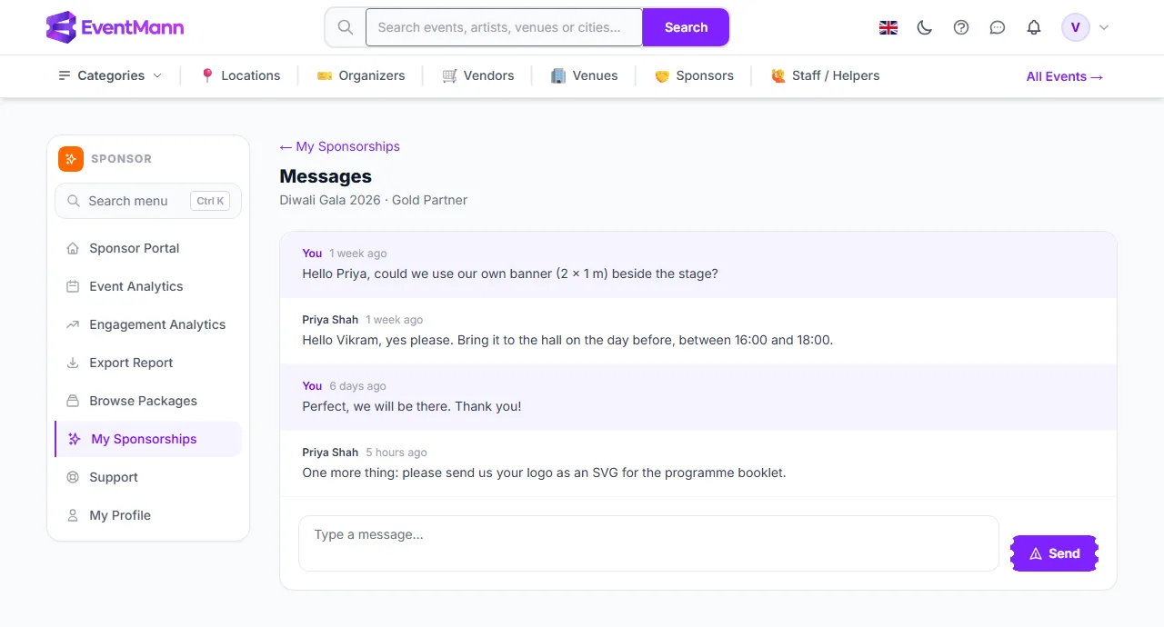
Task: Open Vendors in navigation bar
Action: [x=478, y=75]
